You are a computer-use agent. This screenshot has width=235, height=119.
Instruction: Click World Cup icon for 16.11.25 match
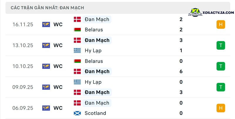46,24
